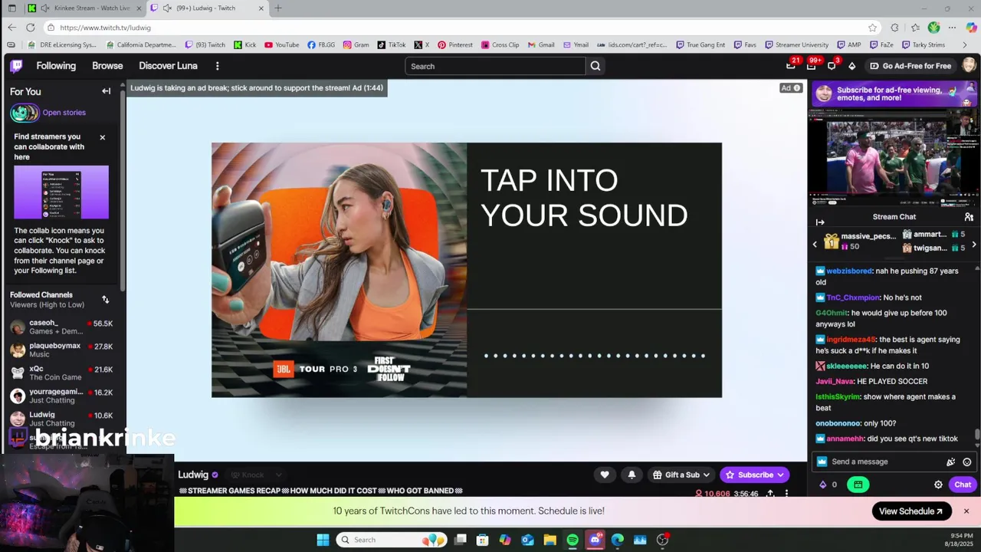Click the Bits balance diamond showing 0
Viewport: 981px width, 552px height.
[828, 485]
